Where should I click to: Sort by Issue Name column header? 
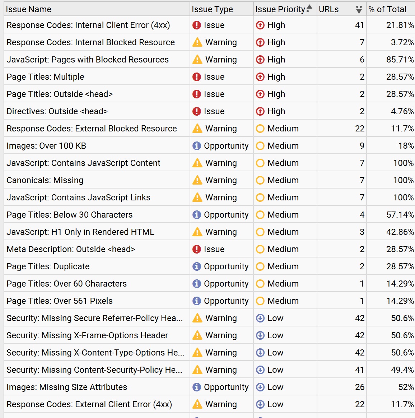tap(97, 9)
